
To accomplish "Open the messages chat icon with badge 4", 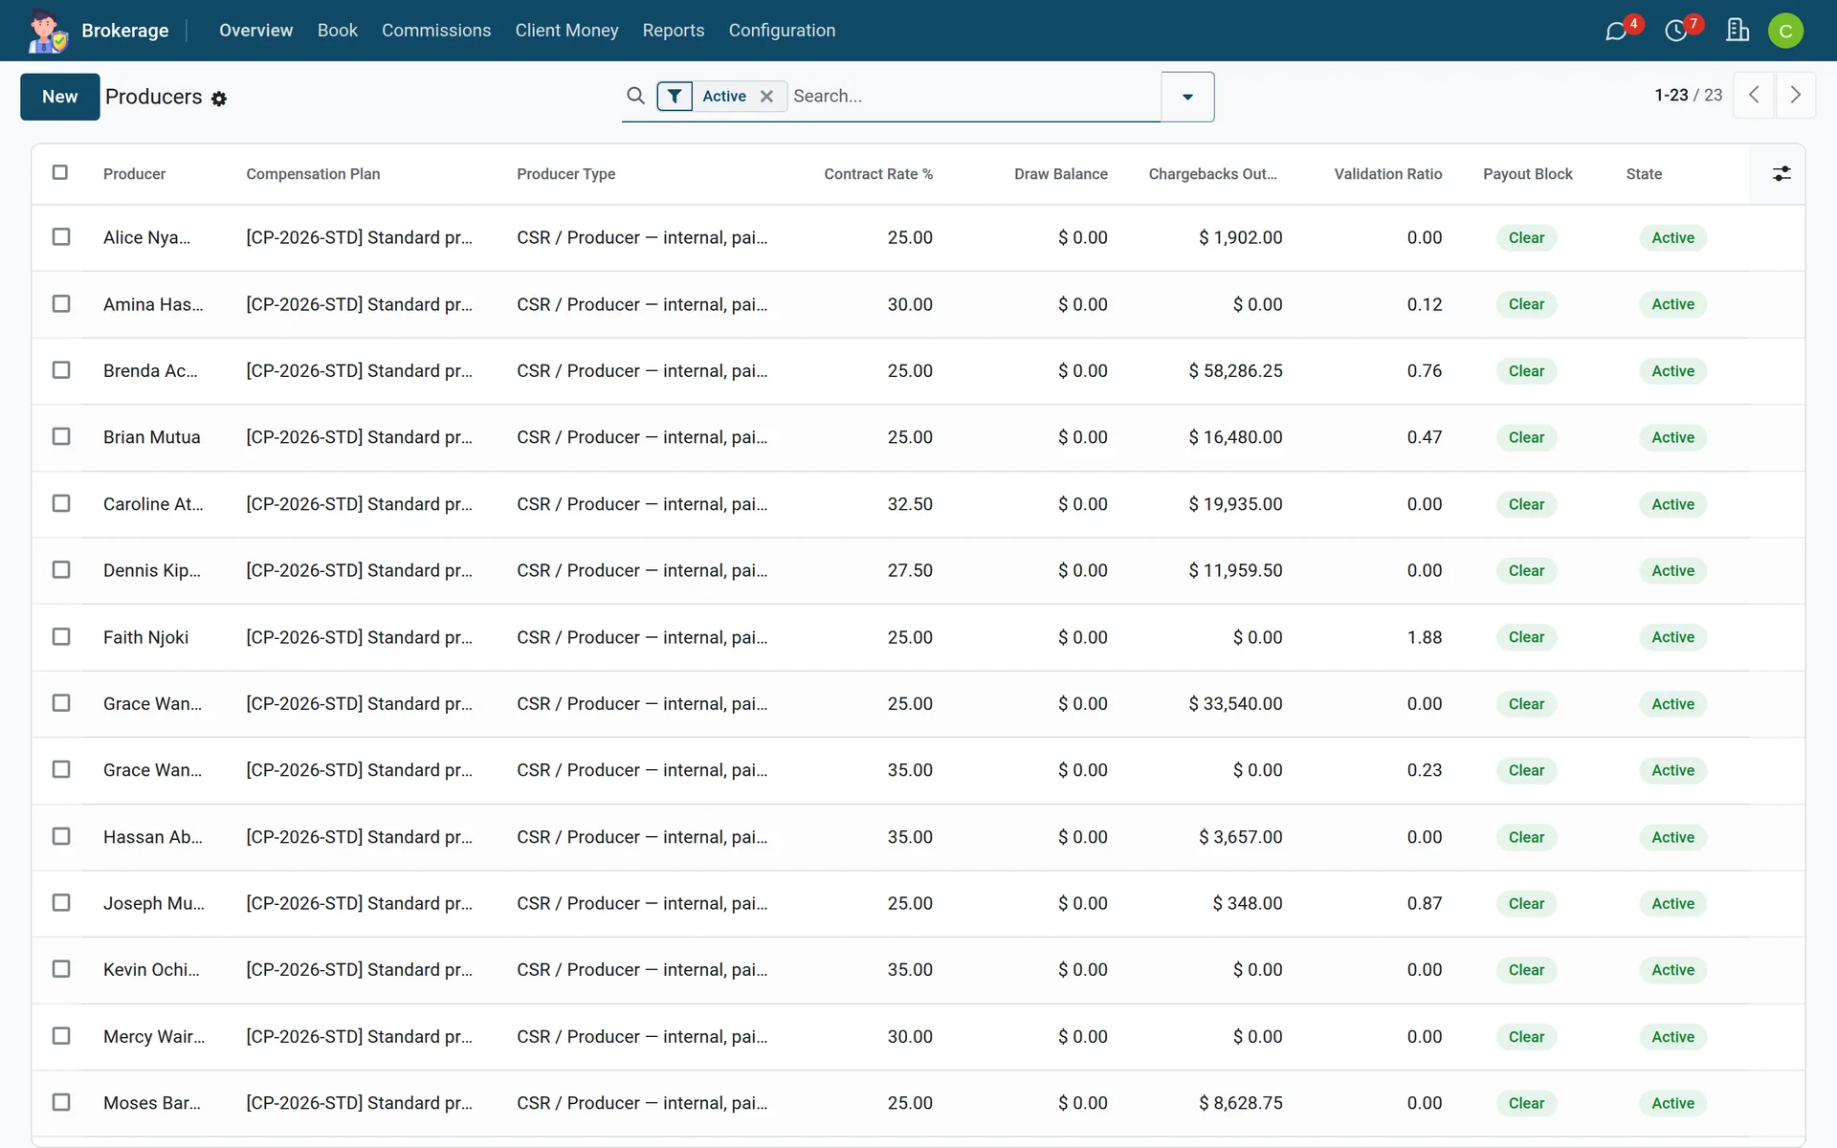I will (1617, 31).
